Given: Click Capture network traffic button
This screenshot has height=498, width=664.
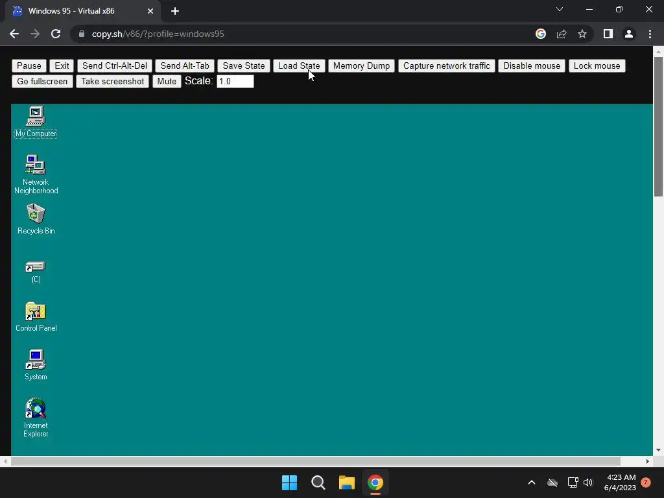Looking at the screenshot, I should click(446, 65).
